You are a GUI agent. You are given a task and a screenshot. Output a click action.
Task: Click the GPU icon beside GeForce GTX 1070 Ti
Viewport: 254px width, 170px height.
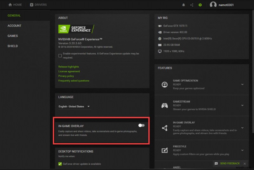pos(160,26)
